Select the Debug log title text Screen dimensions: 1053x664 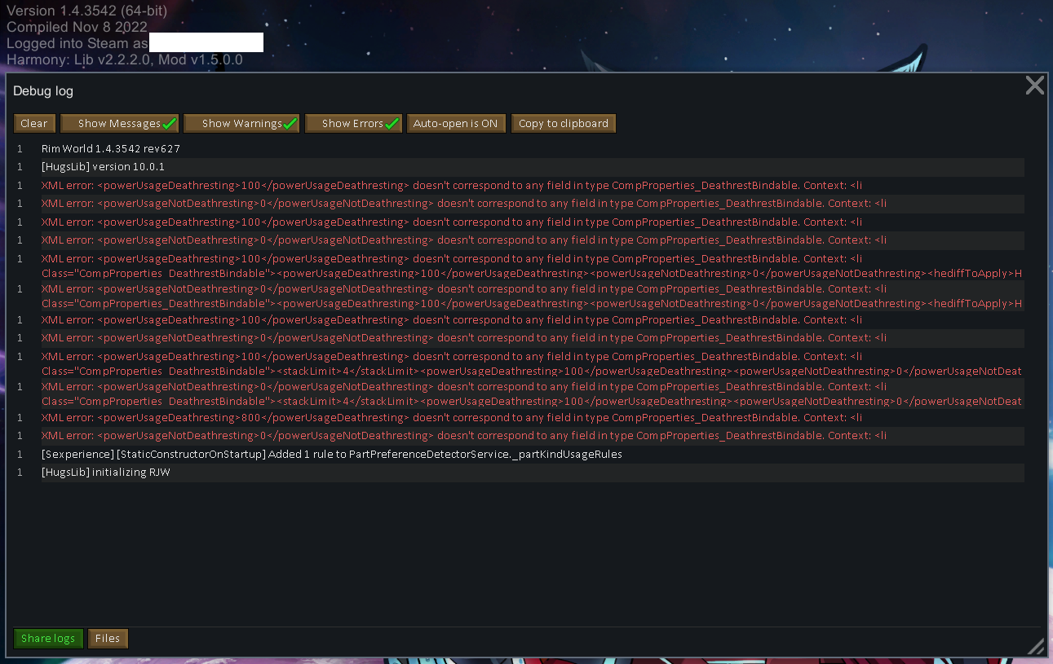[x=43, y=92]
